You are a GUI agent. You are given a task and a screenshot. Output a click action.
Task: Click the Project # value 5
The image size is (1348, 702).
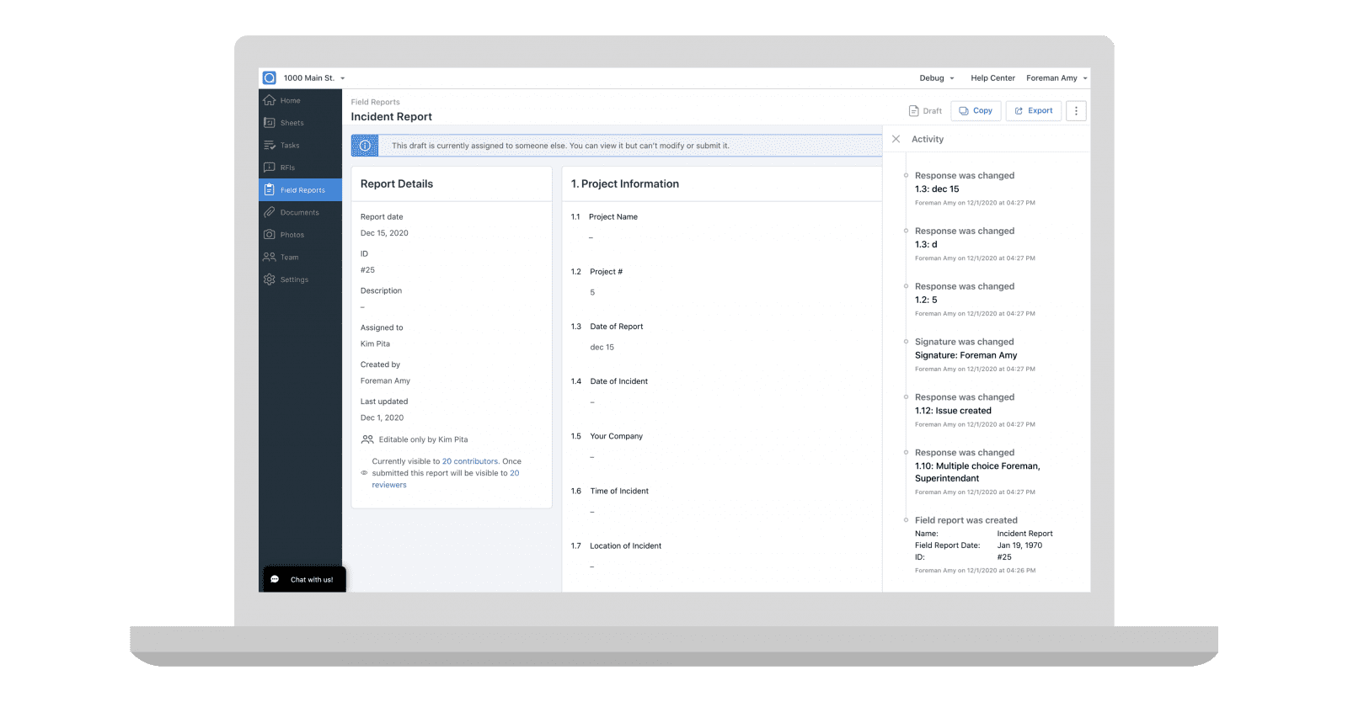pyautogui.click(x=593, y=293)
